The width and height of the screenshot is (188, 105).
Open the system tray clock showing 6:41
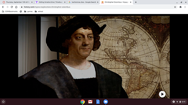click(183, 102)
